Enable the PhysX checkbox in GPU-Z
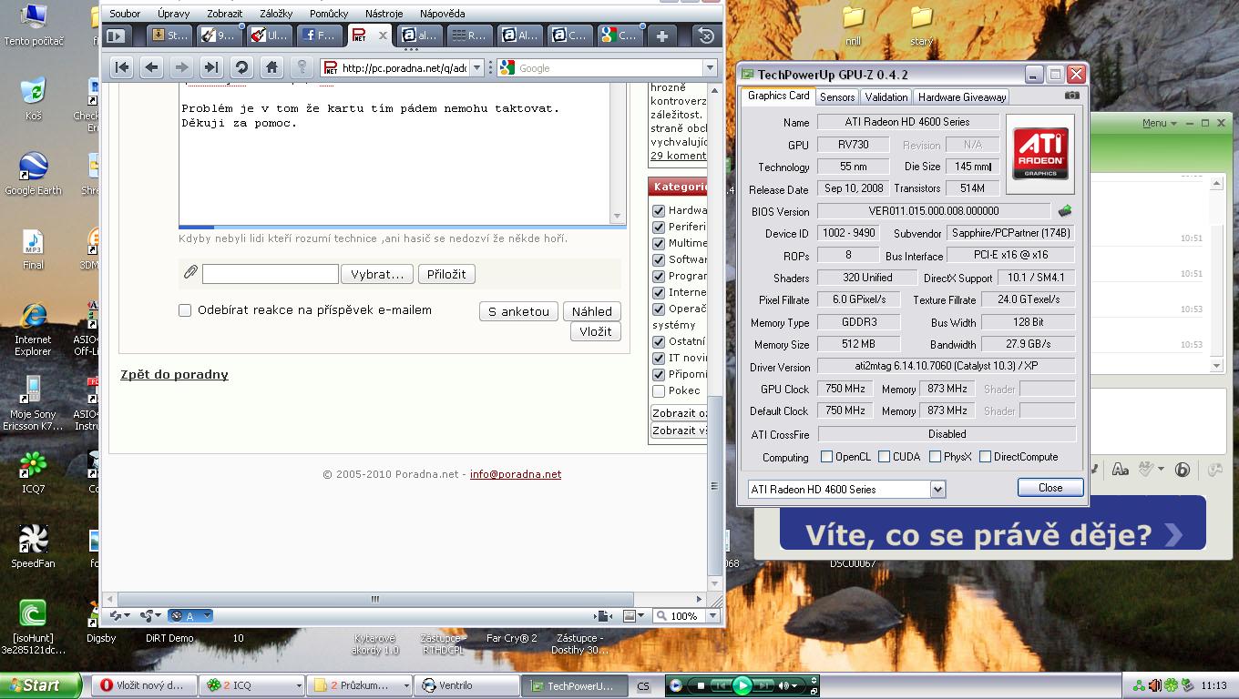The height and width of the screenshot is (699, 1239). point(935,457)
